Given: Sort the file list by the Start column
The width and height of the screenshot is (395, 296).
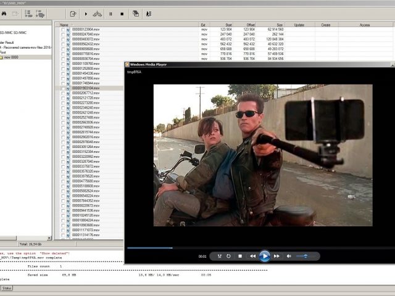Looking at the screenshot, I should pos(221,25).
